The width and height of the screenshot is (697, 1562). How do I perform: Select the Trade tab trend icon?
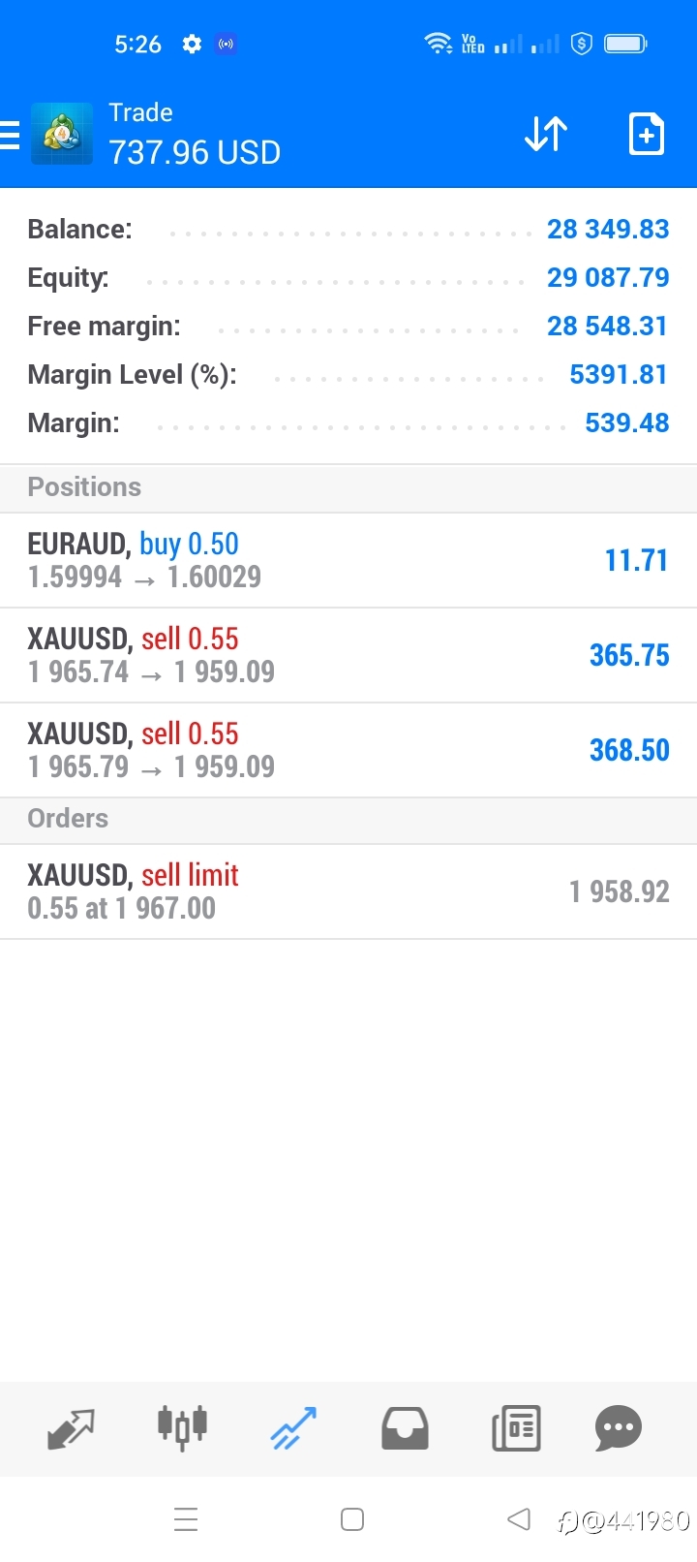pyautogui.click(x=293, y=1427)
